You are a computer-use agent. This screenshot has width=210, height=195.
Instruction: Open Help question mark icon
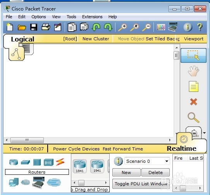click(x=200, y=27)
